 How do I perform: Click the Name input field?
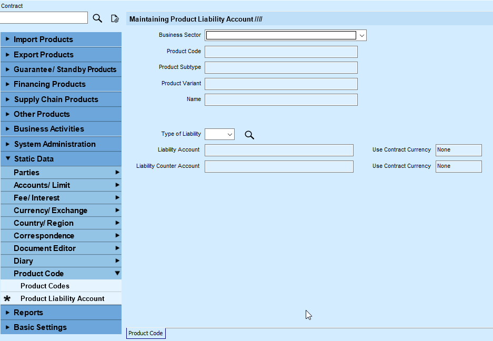click(281, 99)
